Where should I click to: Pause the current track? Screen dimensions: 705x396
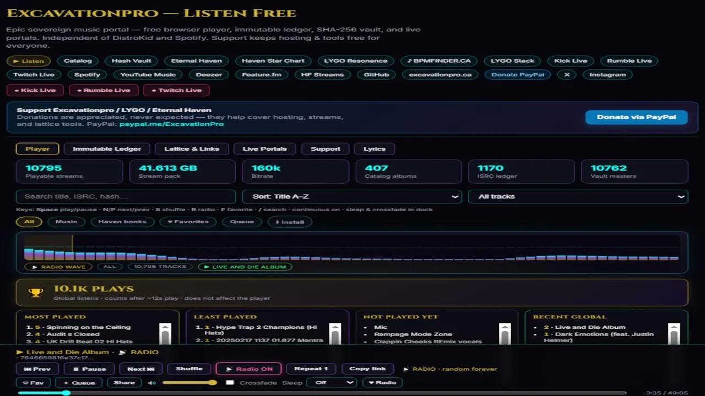(x=89, y=369)
